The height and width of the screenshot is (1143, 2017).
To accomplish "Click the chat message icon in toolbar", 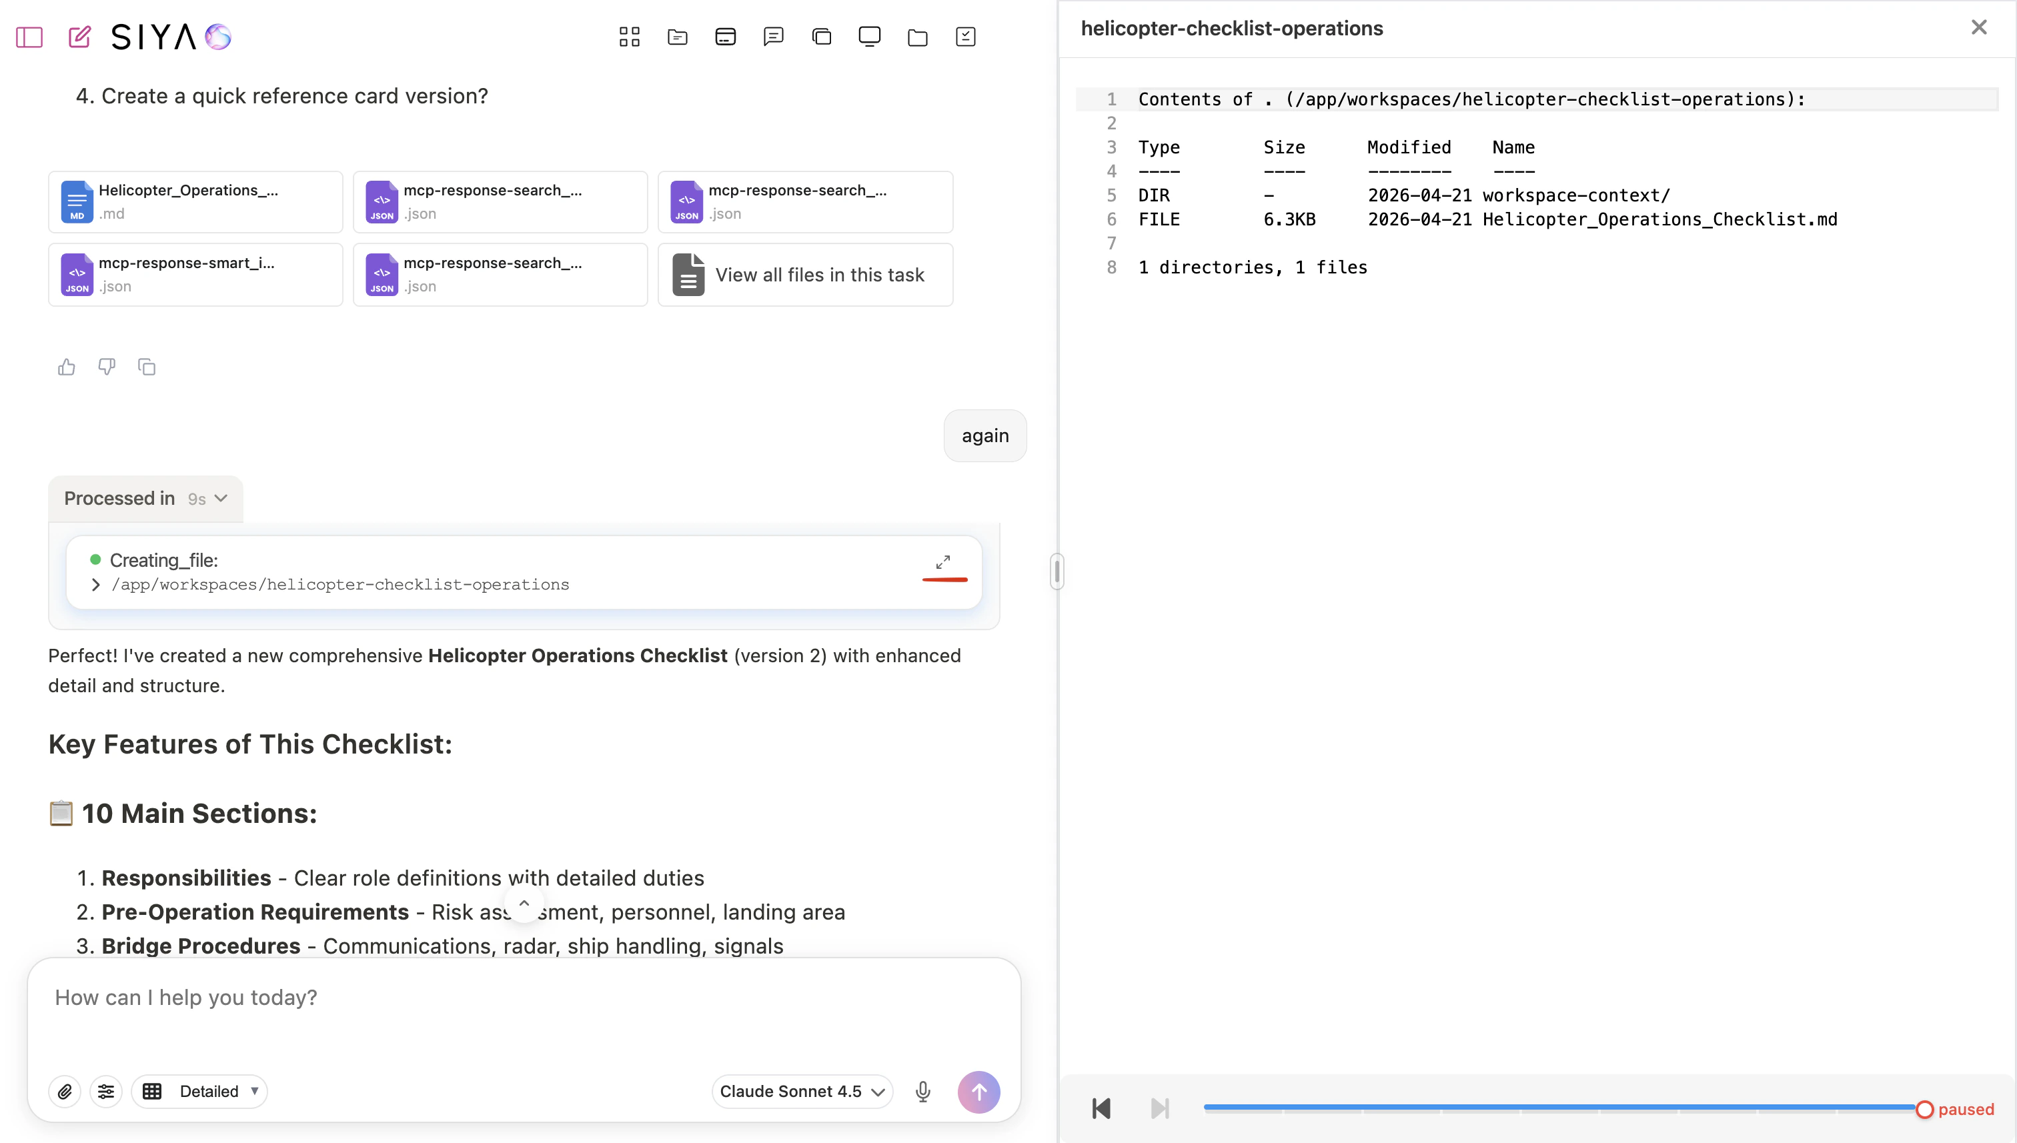I will coord(773,37).
